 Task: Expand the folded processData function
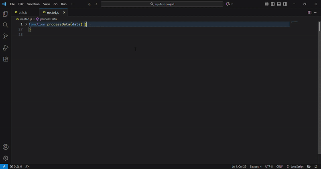(x=26, y=24)
